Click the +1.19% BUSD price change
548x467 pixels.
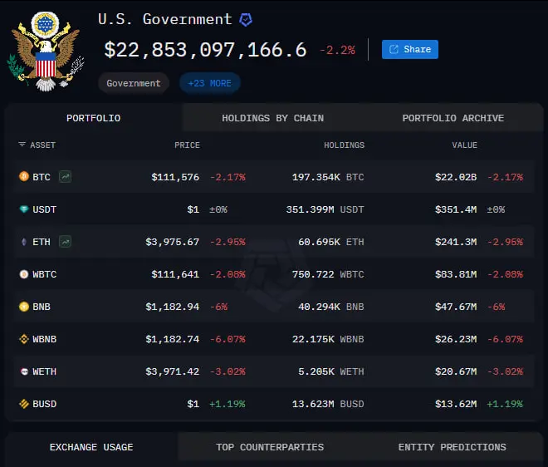pos(228,404)
